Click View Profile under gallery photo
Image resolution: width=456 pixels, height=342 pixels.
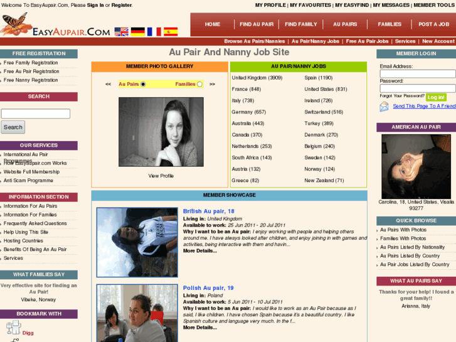click(x=161, y=176)
